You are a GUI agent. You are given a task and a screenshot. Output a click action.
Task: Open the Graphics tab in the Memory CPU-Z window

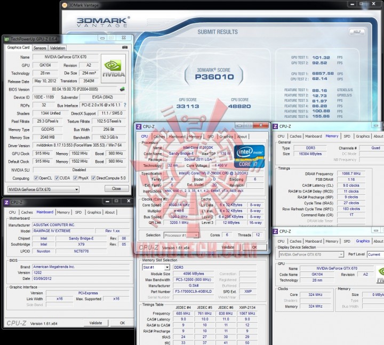point(363,136)
